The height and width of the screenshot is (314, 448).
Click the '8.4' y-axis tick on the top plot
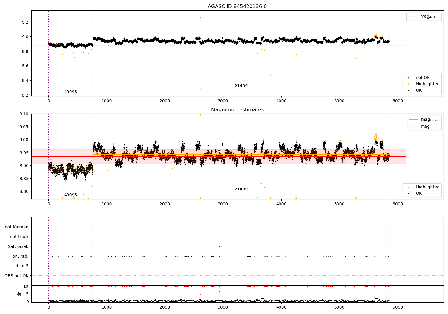(x=25, y=81)
